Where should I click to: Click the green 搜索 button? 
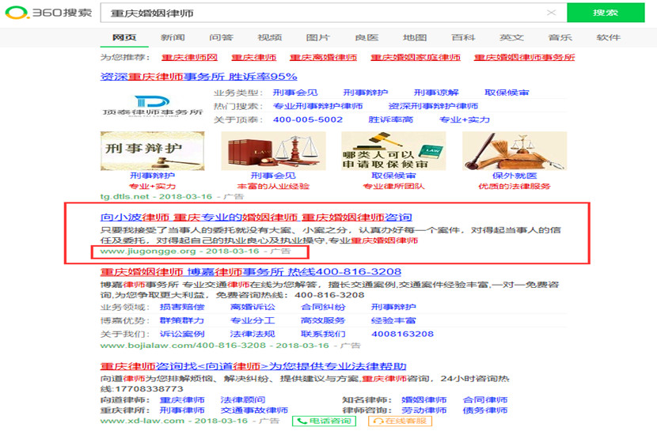tap(606, 13)
